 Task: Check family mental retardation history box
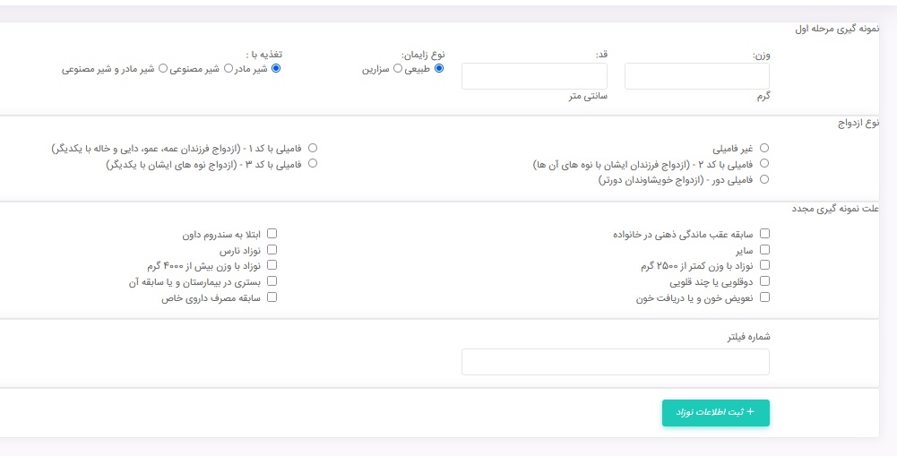[x=764, y=234]
